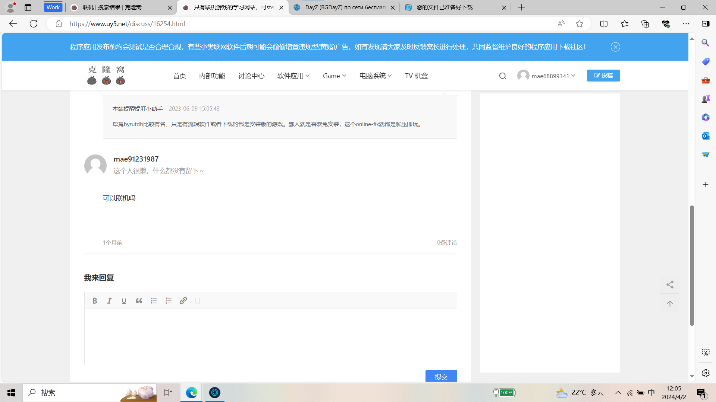Open the favorites list

625,24
